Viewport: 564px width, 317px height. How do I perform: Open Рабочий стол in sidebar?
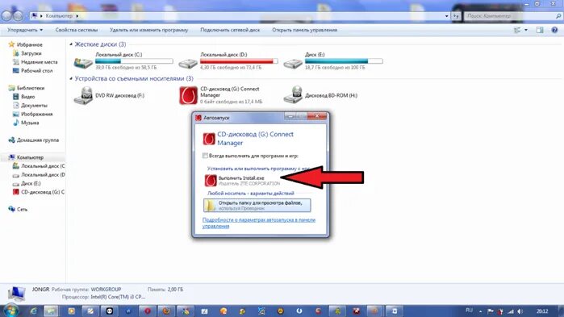click(x=36, y=70)
